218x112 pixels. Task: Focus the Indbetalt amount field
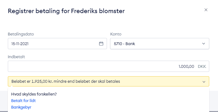[109, 66]
